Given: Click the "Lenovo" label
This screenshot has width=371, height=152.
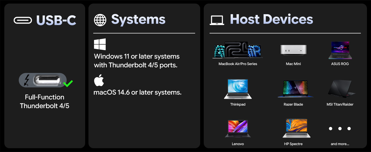Looking at the screenshot, I should click(x=238, y=144).
